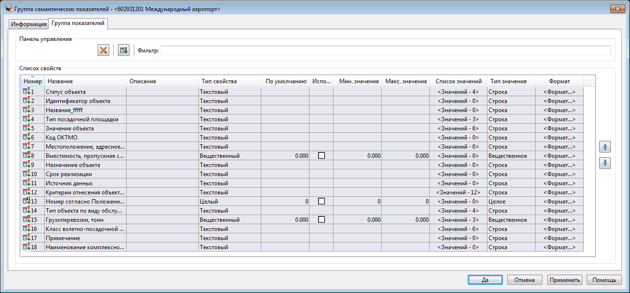630x293 pixels.
Task: Click the import properties list icon
Action: pos(124,50)
